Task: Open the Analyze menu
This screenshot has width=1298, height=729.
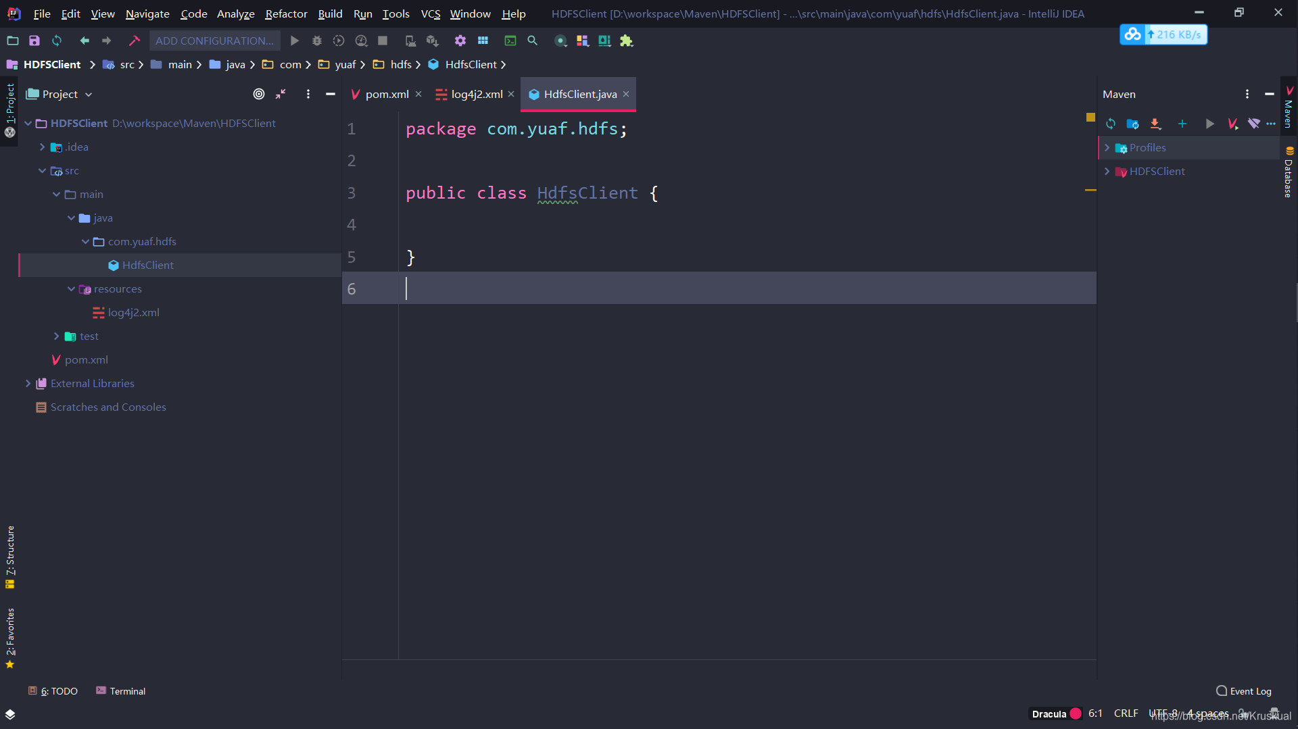Action: click(x=235, y=14)
